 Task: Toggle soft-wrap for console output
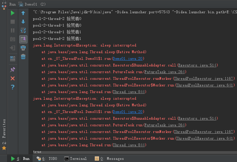click(x=23, y=30)
